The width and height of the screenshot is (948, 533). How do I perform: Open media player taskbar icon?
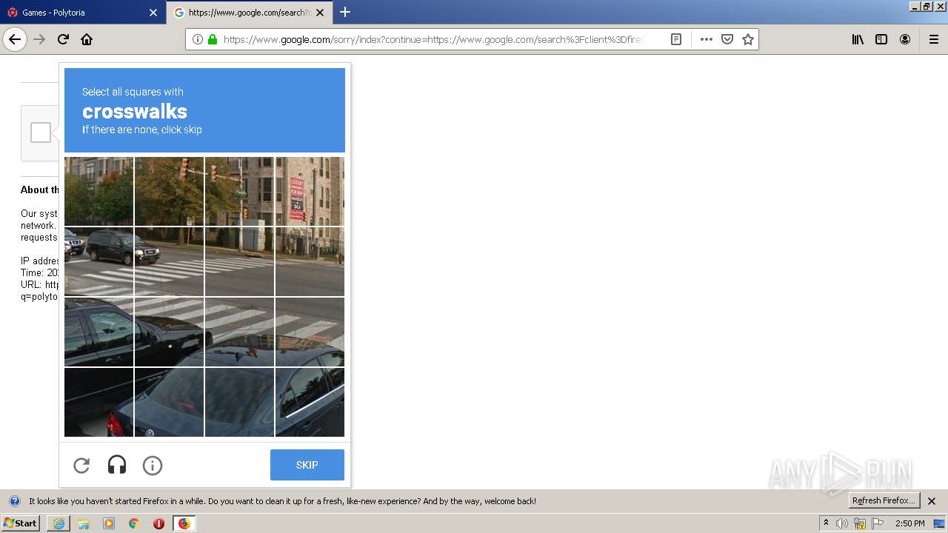(x=109, y=523)
